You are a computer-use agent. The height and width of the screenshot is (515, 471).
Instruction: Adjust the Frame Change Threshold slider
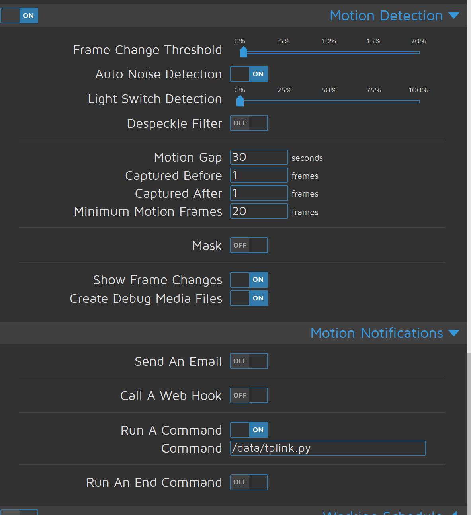pyautogui.click(x=244, y=52)
